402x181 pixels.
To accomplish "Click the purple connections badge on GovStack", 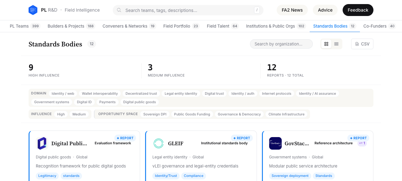I will (x=362, y=143).
